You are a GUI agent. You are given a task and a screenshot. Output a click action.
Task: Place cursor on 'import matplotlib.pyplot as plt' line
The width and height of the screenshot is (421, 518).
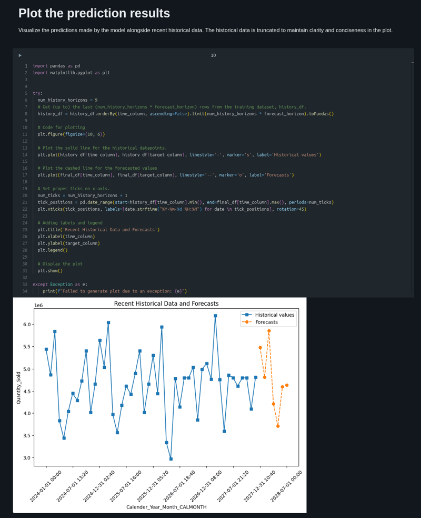coord(71,73)
